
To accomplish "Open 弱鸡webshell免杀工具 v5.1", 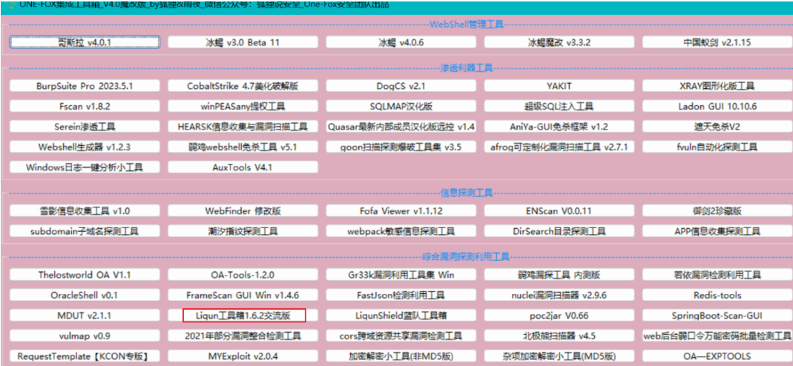I will point(243,147).
